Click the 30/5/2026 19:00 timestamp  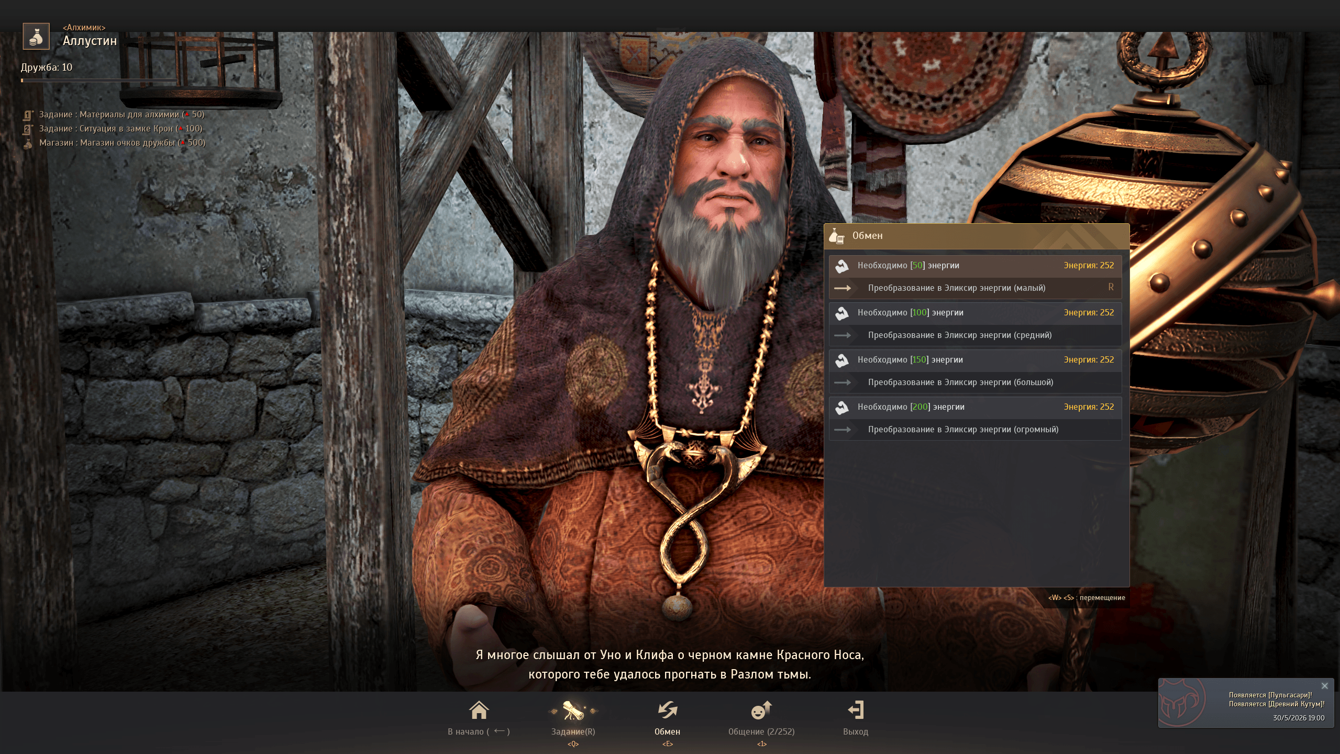tap(1299, 718)
